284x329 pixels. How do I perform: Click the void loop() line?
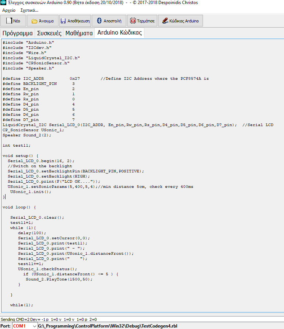20,207
